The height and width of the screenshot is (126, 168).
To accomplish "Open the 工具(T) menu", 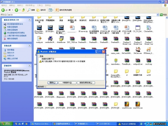I will [40, 5].
